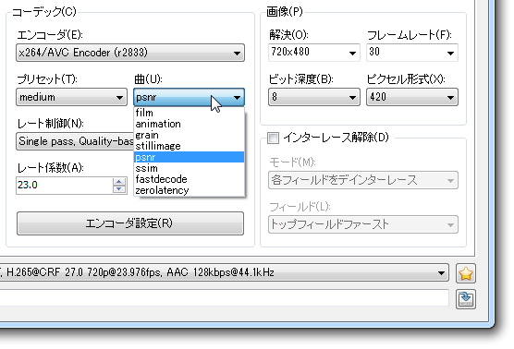Image resolution: width=514 pixels, height=349 pixels.
Task: Open the H.265@CRF 27.0 preset dropdown
Action: pyautogui.click(x=225, y=272)
